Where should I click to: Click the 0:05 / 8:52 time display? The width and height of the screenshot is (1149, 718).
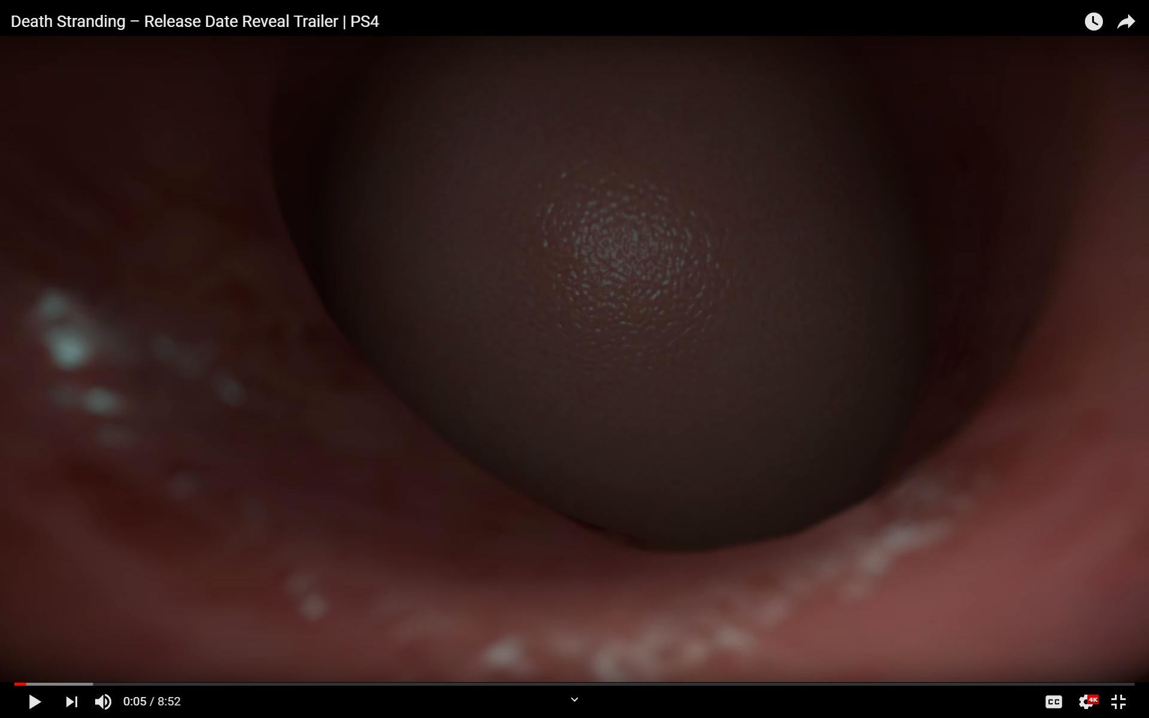click(x=152, y=701)
